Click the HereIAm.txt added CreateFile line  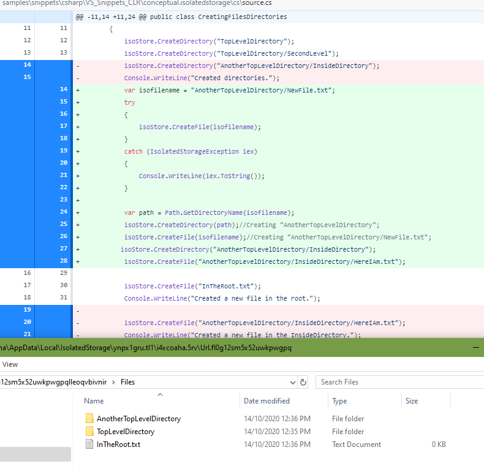click(x=265, y=261)
